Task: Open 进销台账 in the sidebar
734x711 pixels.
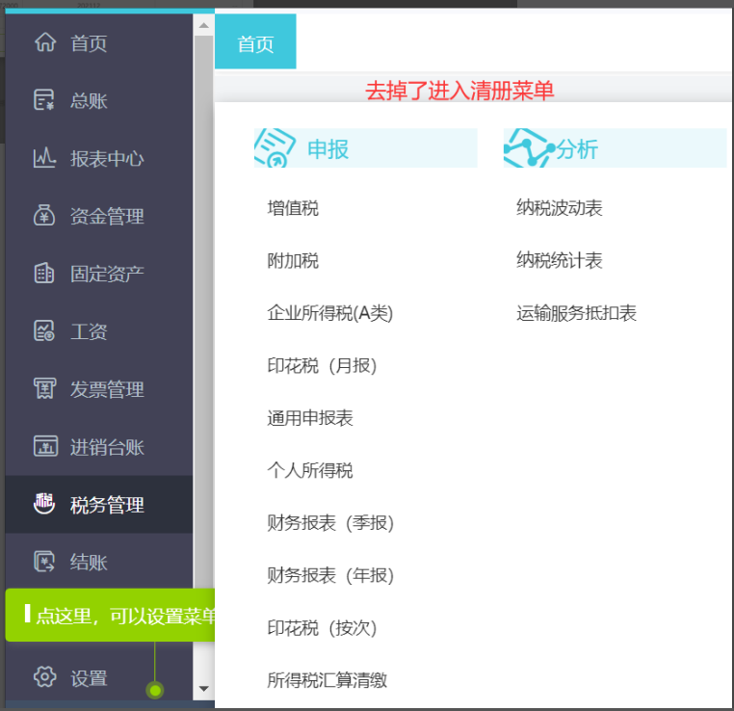Action: pos(99,446)
